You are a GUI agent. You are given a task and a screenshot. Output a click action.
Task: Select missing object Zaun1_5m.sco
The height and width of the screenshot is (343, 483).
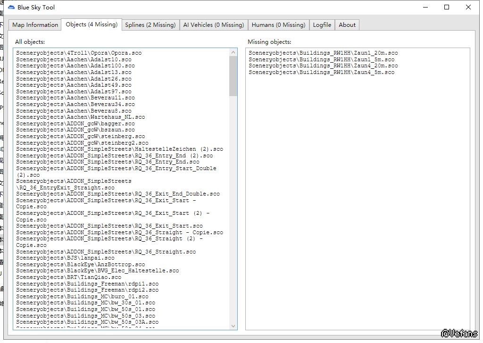[x=321, y=60]
